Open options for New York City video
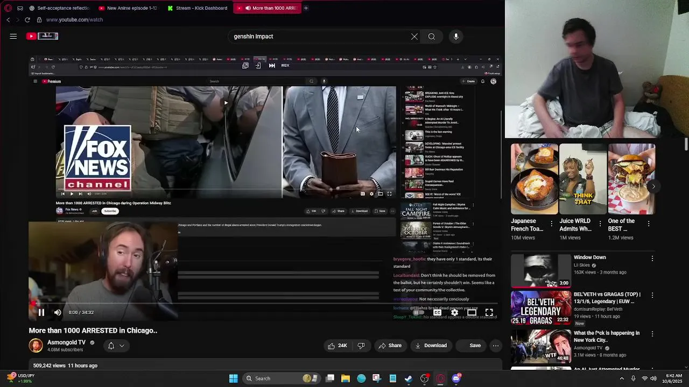 click(x=652, y=334)
